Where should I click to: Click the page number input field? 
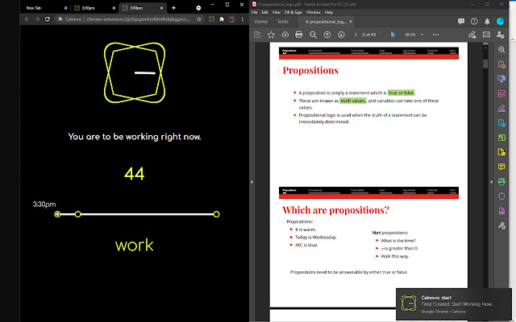tap(356, 35)
